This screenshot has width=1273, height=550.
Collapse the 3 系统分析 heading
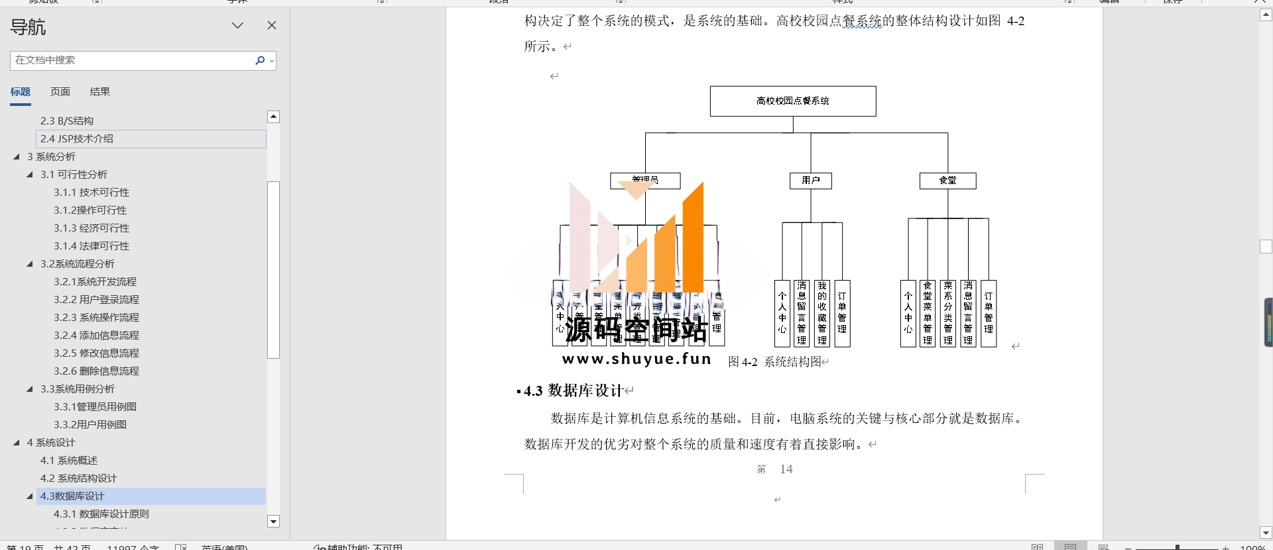16,157
